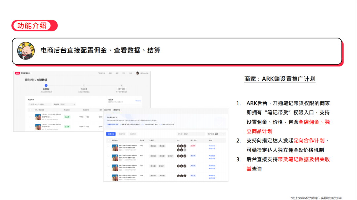Click the blue 创建计划 button
The width and height of the screenshot is (357, 200).
click(111, 134)
